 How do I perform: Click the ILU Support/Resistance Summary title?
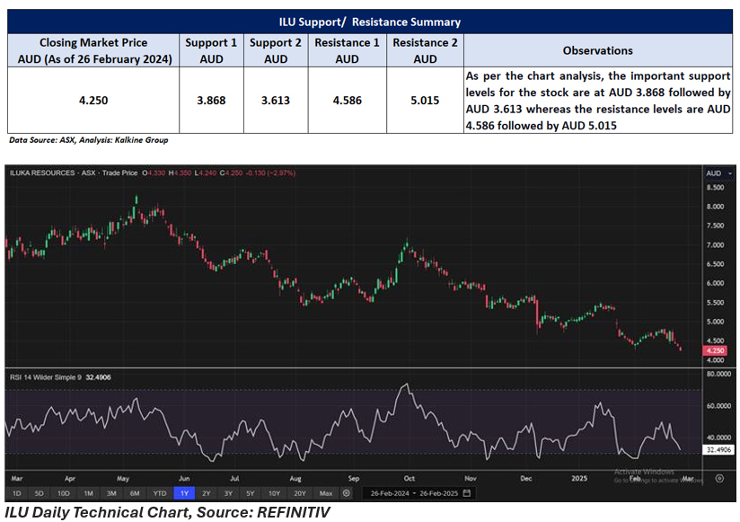(369, 22)
